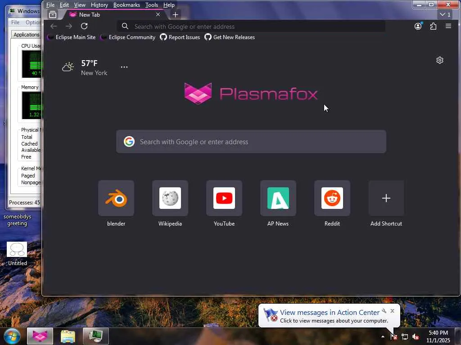The width and height of the screenshot is (461, 345).
Task: Click the Task Manager CPU usage meter
Action: tap(32, 64)
